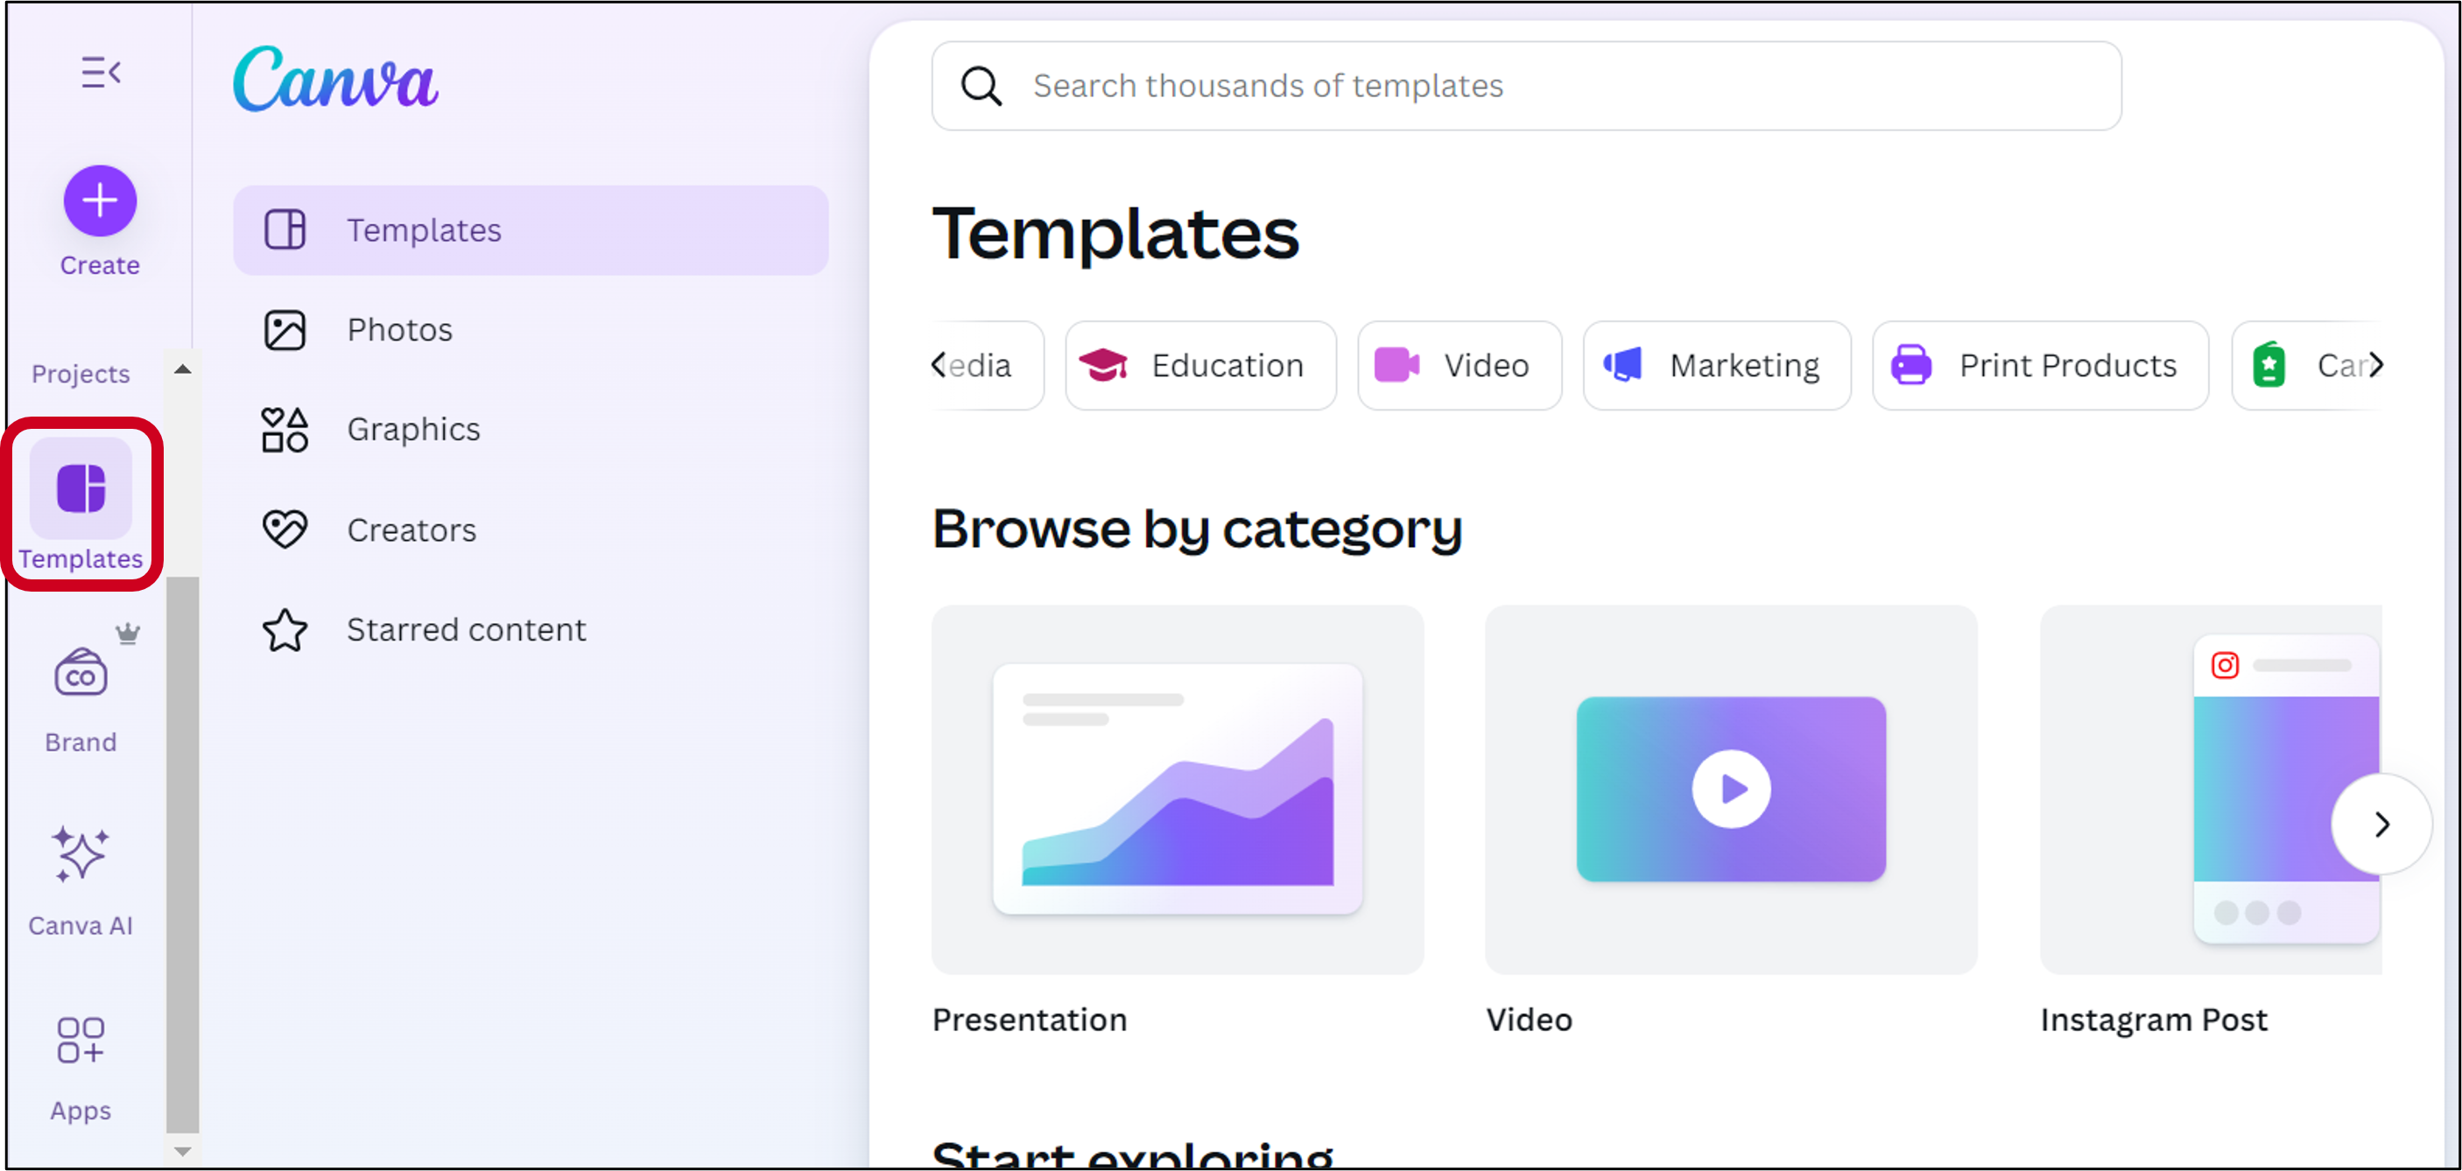
Task: Open Canva AI sparkle icon
Action: point(81,855)
